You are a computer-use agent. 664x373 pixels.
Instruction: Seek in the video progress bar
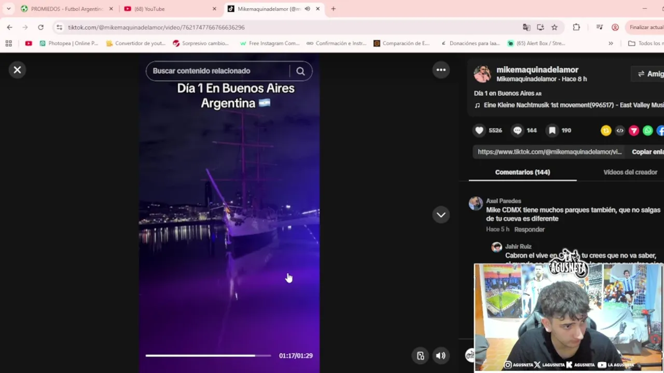coord(208,355)
